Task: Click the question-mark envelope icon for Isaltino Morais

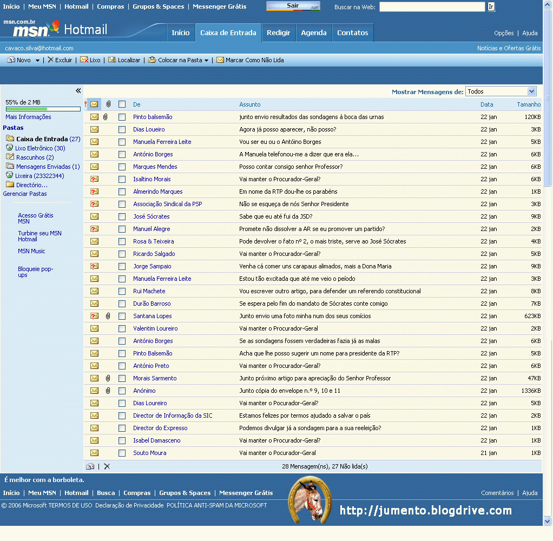Action: coord(94,179)
